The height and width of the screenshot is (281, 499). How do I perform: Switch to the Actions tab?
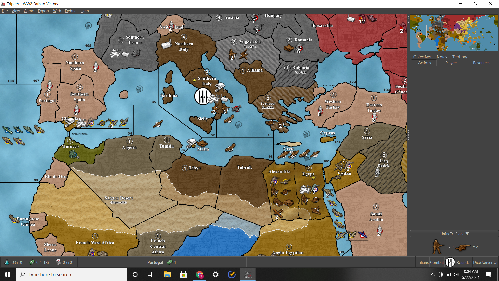[424, 63]
